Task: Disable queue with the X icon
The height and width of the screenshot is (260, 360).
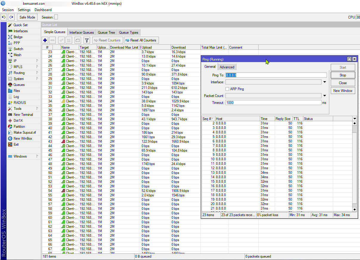Action: tap(69, 40)
